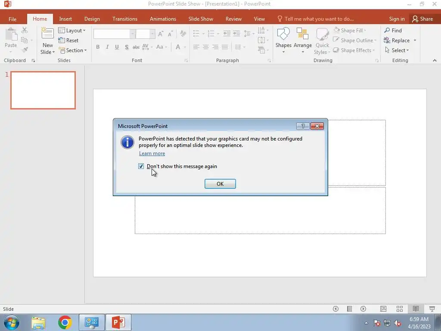This screenshot has height=331, width=441.
Task: Open the Line Spacing options
Action: pyautogui.click(x=248, y=34)
